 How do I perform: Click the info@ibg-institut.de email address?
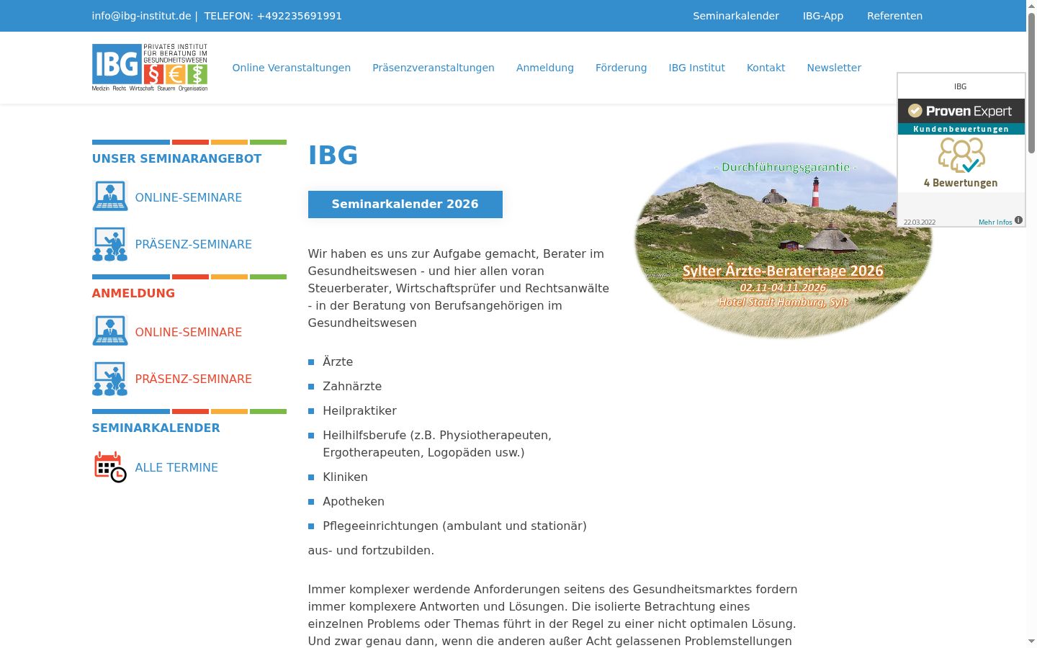pos(142,16)
